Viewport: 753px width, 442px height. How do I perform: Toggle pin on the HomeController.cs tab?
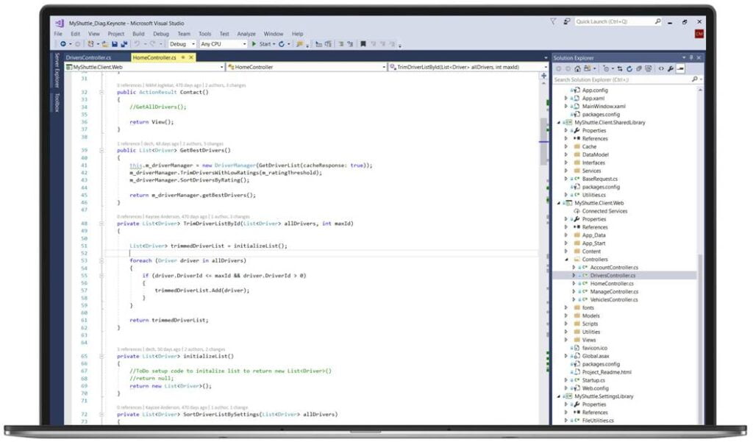[182, 57]
